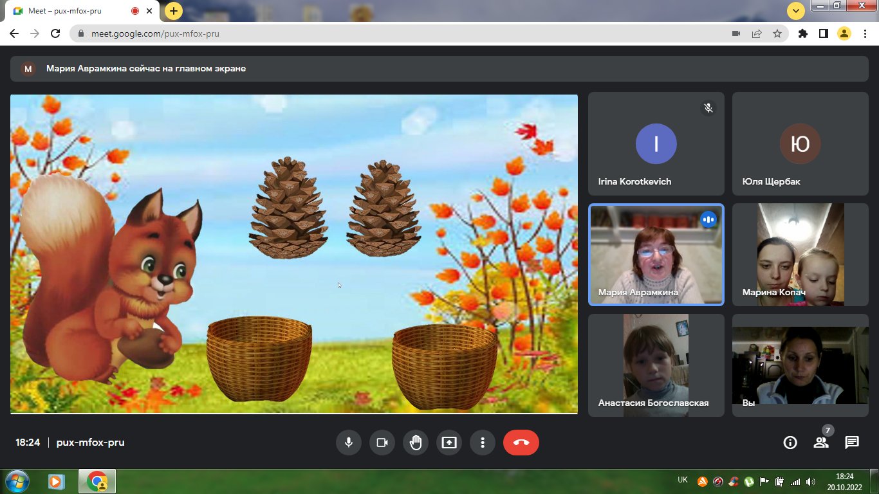This screenshot has width=879, height=494.
Task: Leave the call with red hang-up button
Action: (521, 443)
